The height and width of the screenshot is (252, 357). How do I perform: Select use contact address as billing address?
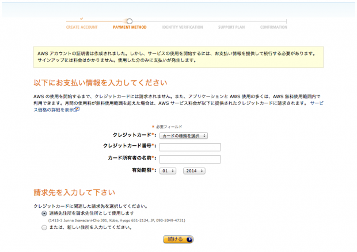[x=44, y=214]
